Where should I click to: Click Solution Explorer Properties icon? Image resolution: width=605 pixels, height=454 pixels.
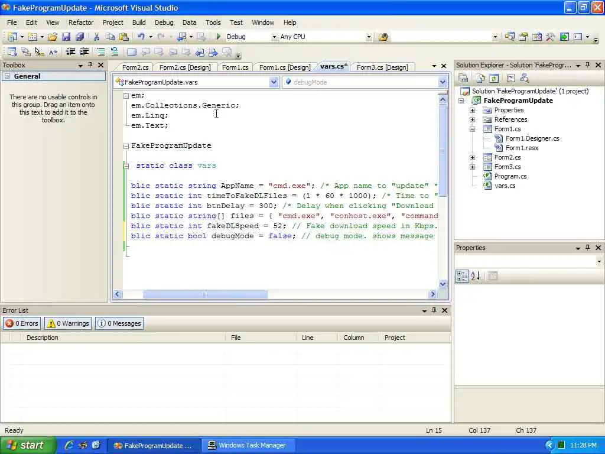coord(463,79)
